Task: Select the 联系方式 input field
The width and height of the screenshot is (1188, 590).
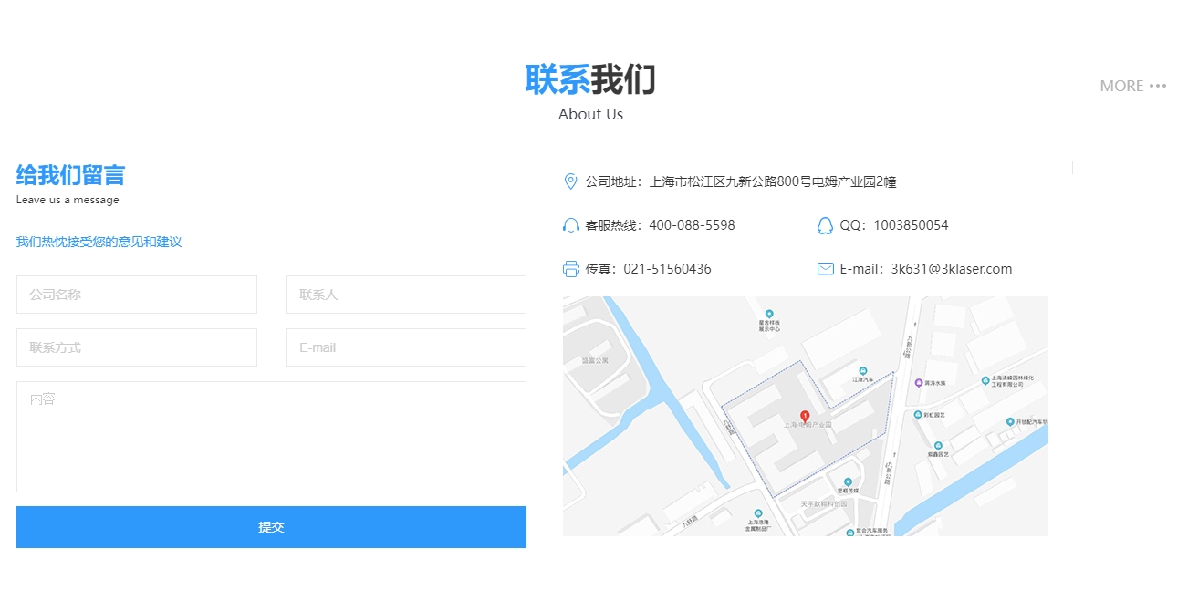Action: point(137,347)
